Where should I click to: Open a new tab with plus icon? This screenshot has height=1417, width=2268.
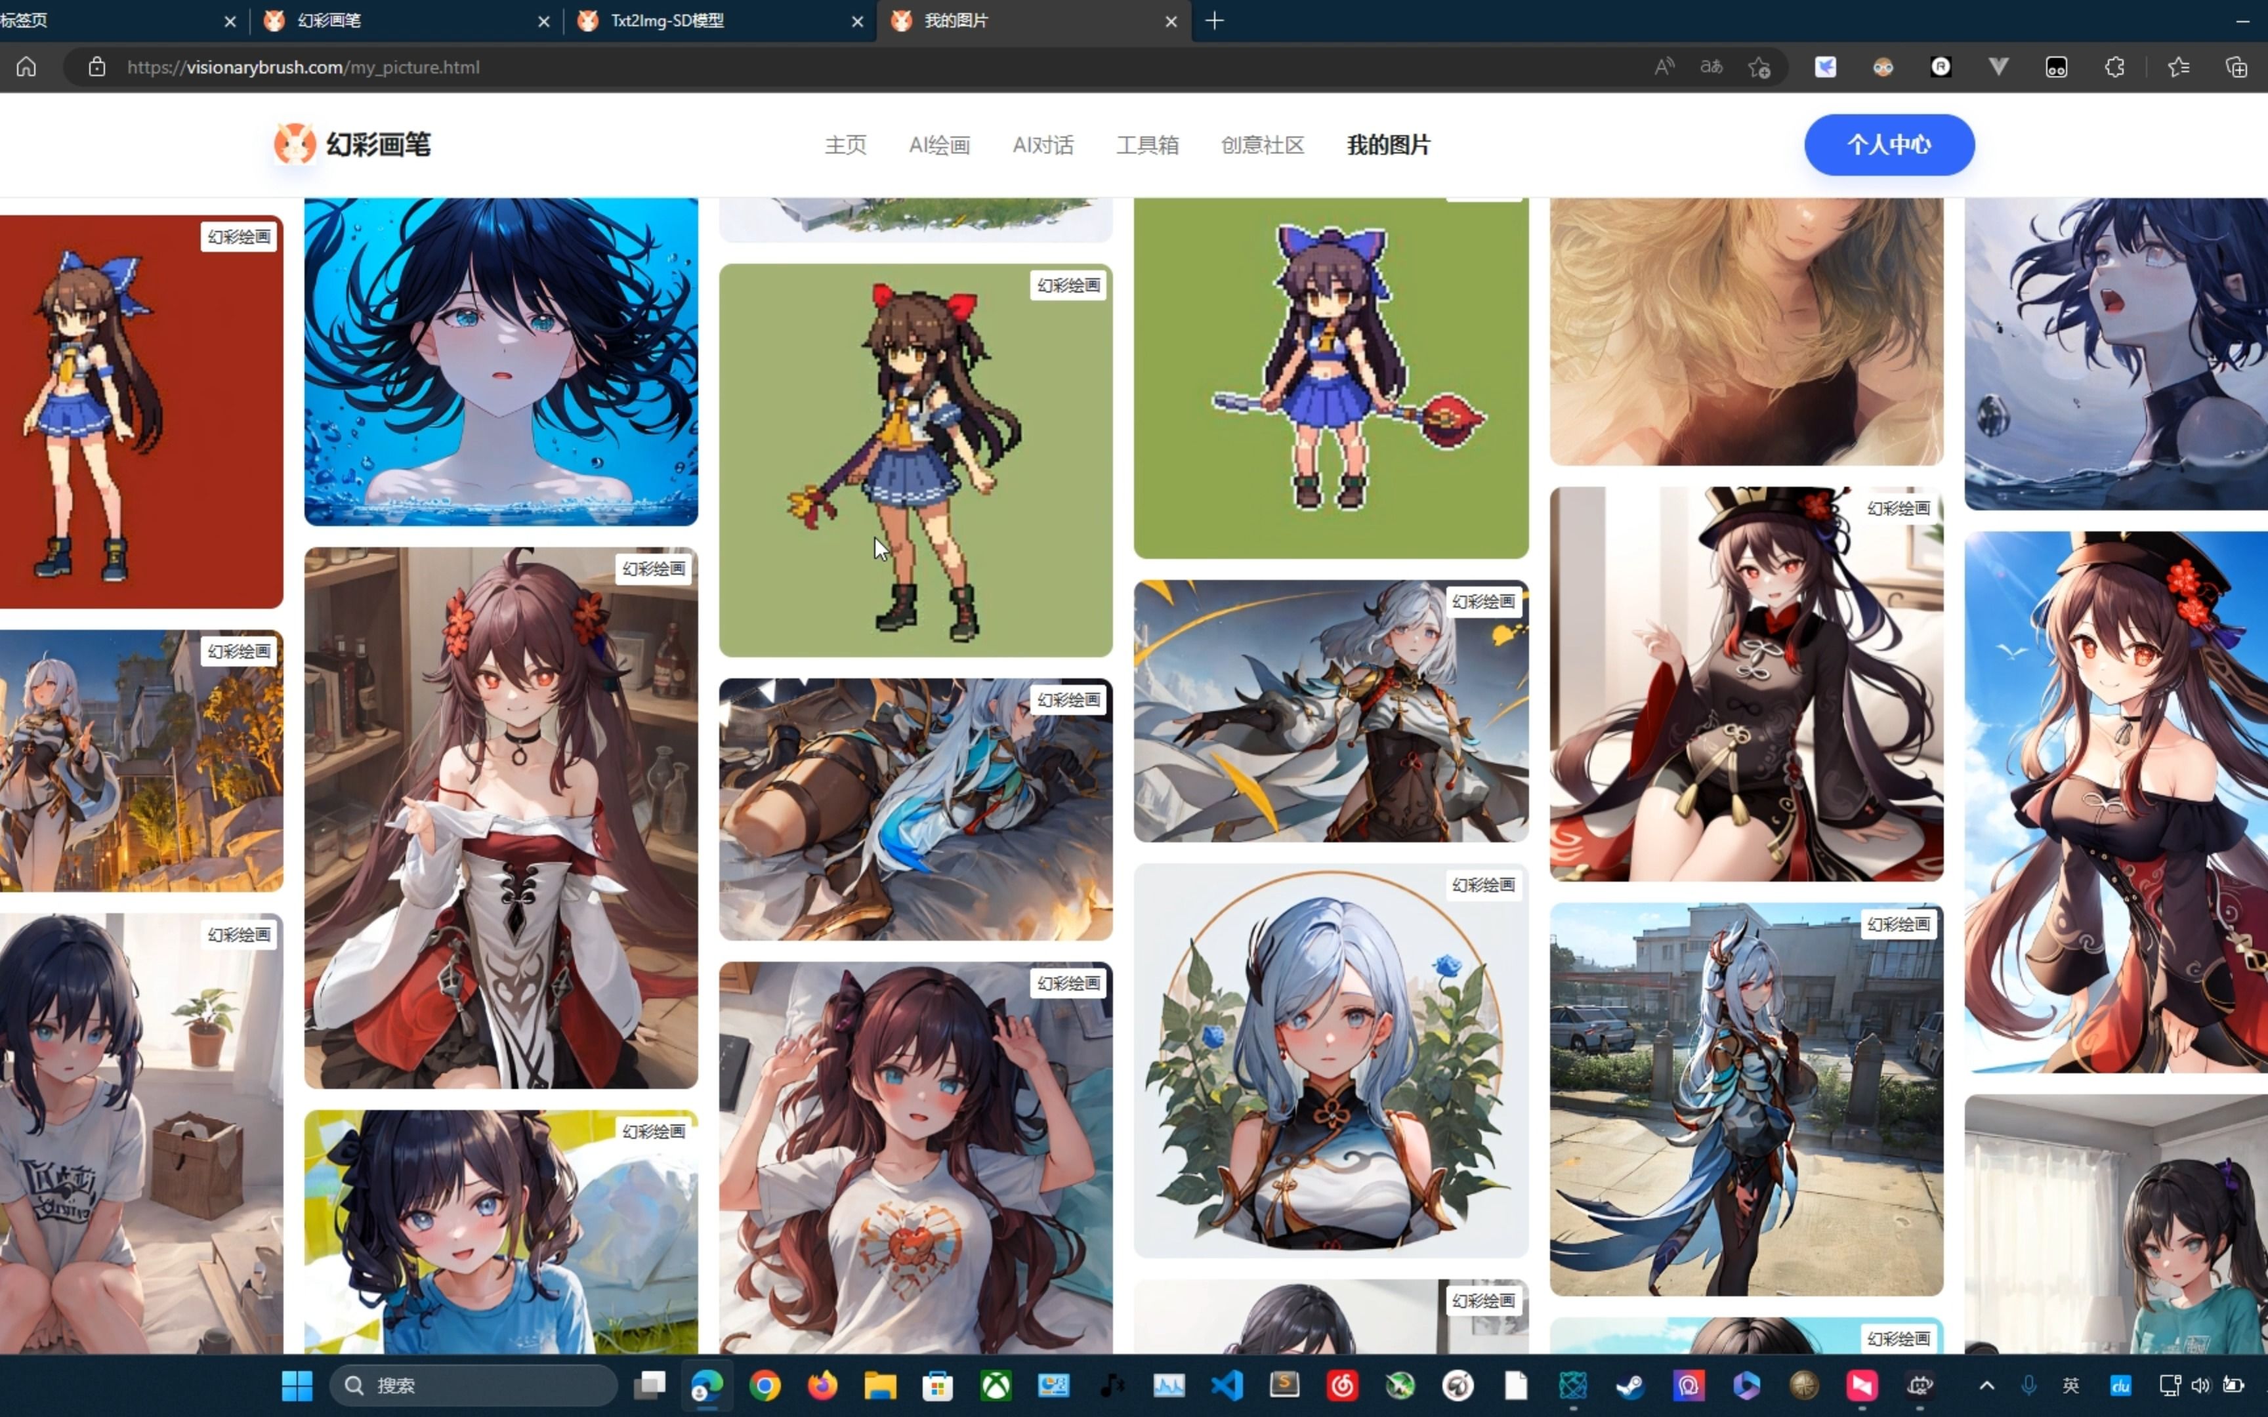pos(1215,20)
